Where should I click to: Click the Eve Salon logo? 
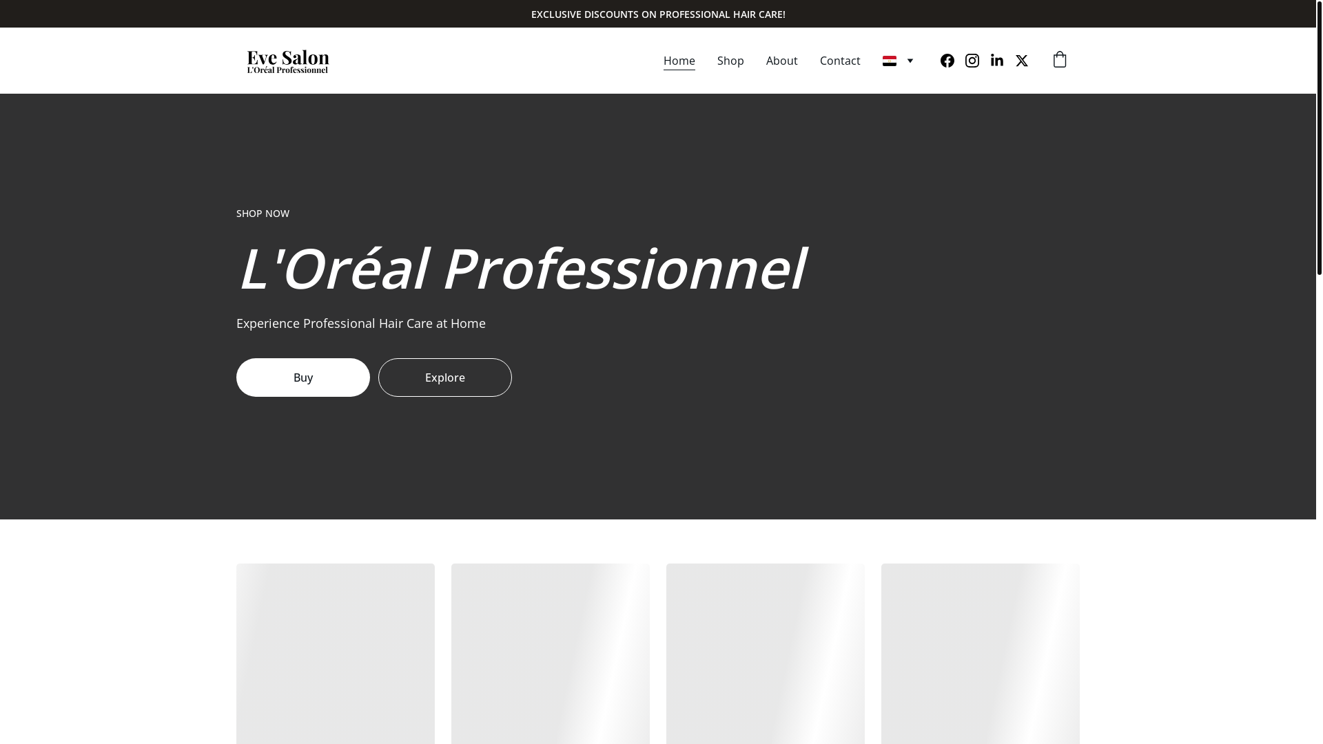[x=288, y=61]
